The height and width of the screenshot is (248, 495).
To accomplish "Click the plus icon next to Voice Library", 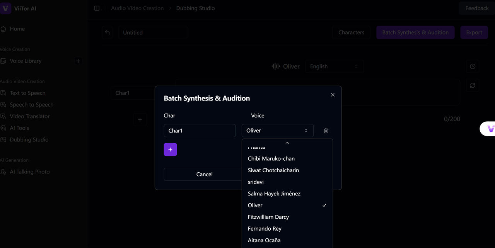I will coord(78,61).
